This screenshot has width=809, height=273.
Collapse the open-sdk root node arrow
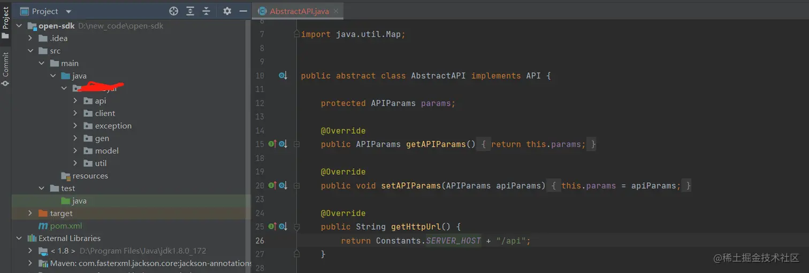tap(19, 26)
